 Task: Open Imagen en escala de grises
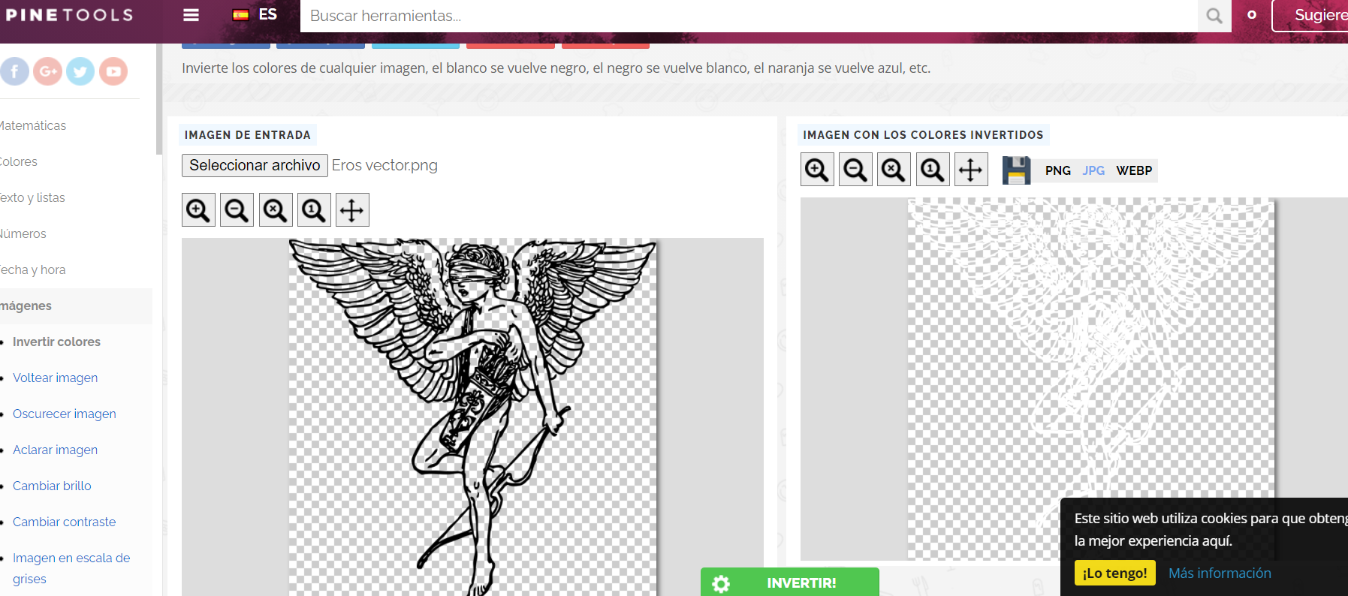71,568
